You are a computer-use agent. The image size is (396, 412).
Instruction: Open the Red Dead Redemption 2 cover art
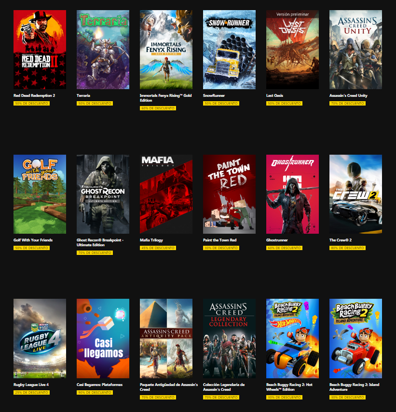[40, 50]
